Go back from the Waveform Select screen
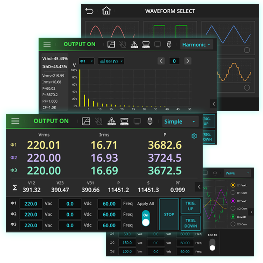 89,11
